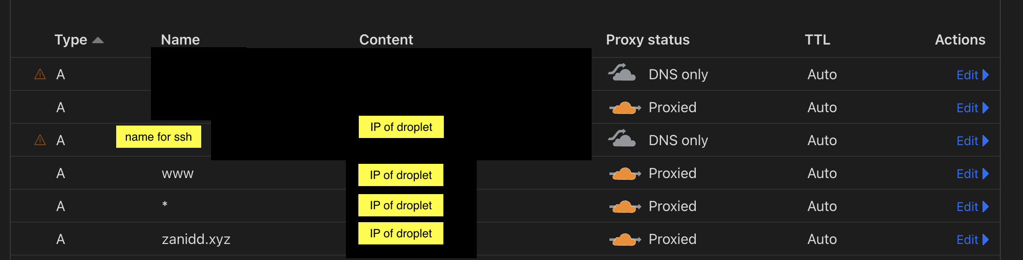Click the orange cloud icon for the www record
The image size is (1023, 260).
point(625,174)
